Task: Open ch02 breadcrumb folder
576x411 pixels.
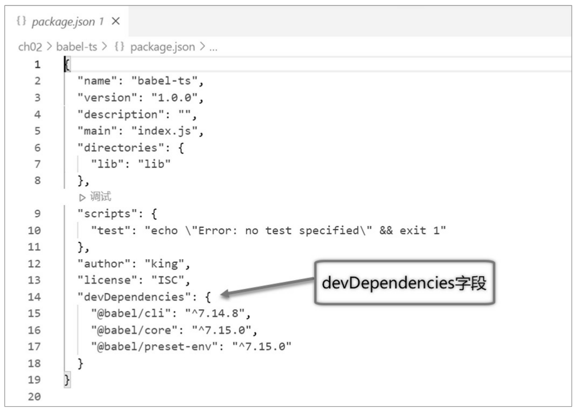Action: 30,47
